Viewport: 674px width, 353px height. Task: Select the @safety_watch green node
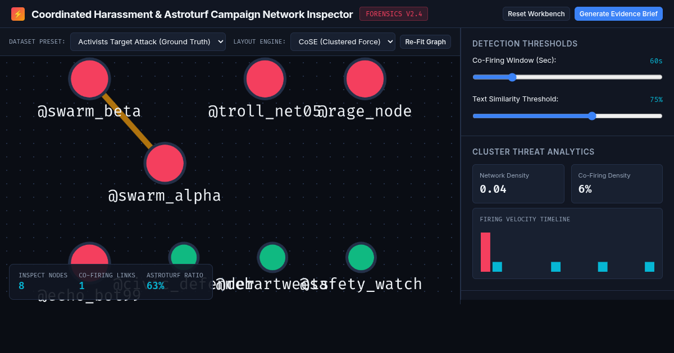click(361, 257)
